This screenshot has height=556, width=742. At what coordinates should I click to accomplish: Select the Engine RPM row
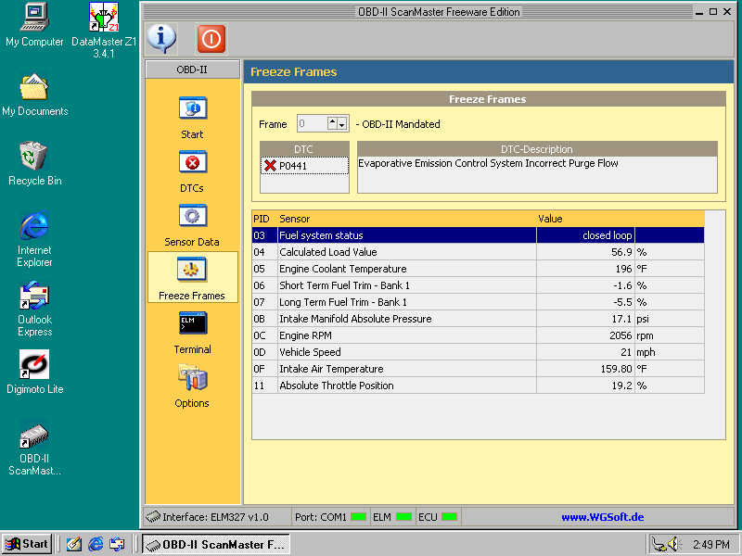click(478, 335)
